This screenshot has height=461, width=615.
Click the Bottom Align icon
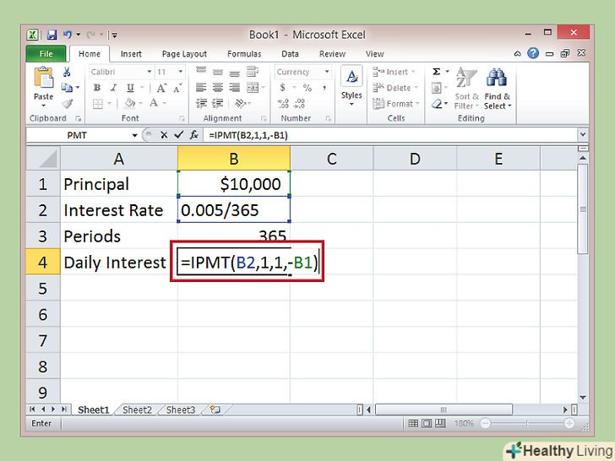(x=234, y=73)
